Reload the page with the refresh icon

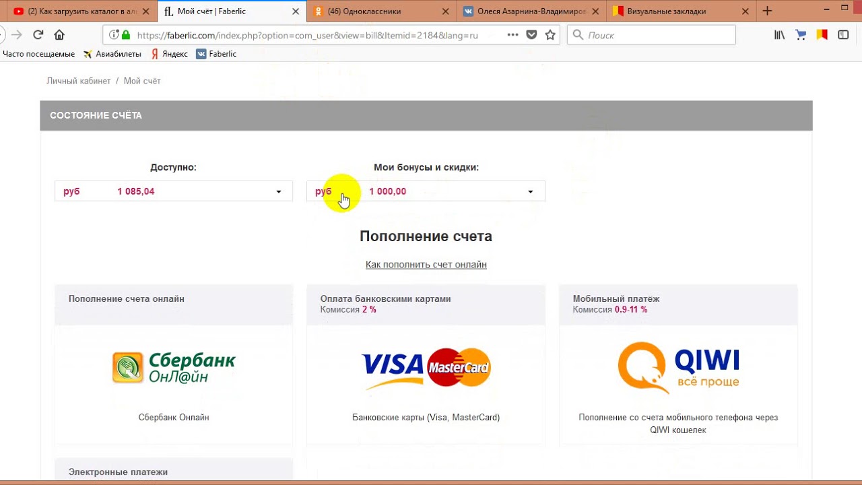point(38,35)
